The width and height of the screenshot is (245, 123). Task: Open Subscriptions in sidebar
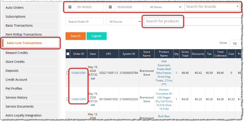(30, 16)
